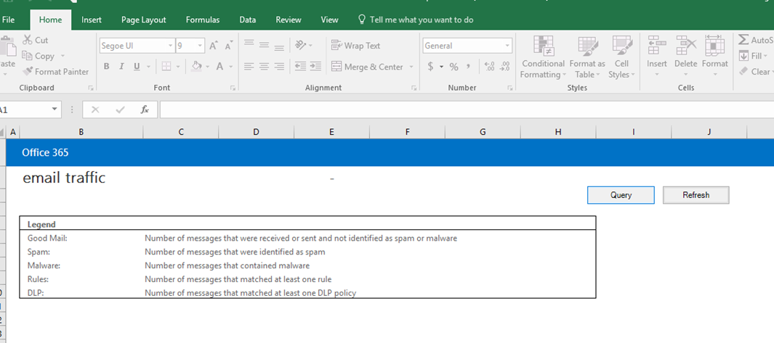Switch to the Formulas ribbon tab
Image resolution: width=774 pixels, height=343 pixels.
pyautogui.click(x=203, y=20)
